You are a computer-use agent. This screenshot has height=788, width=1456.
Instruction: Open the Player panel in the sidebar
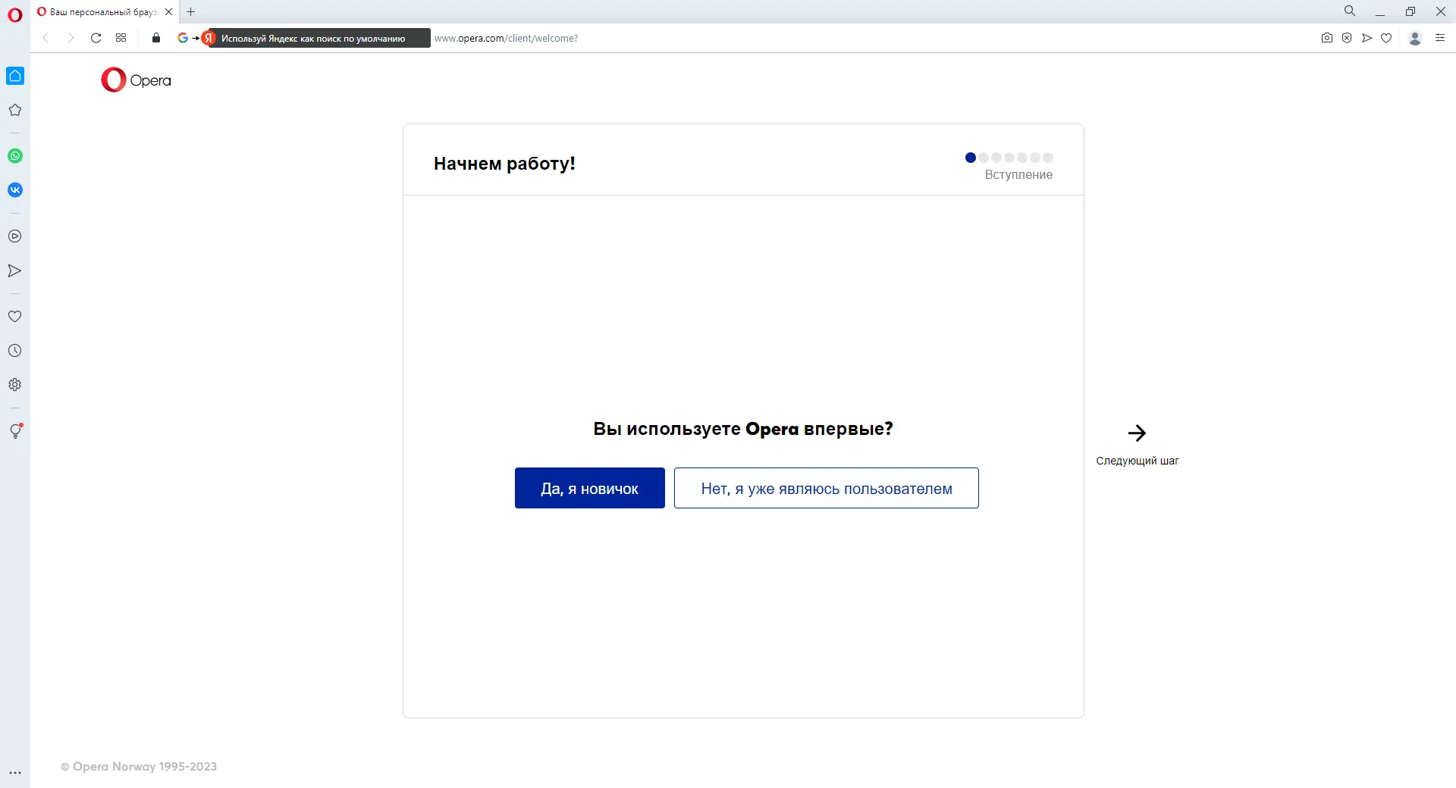(15, 236)
